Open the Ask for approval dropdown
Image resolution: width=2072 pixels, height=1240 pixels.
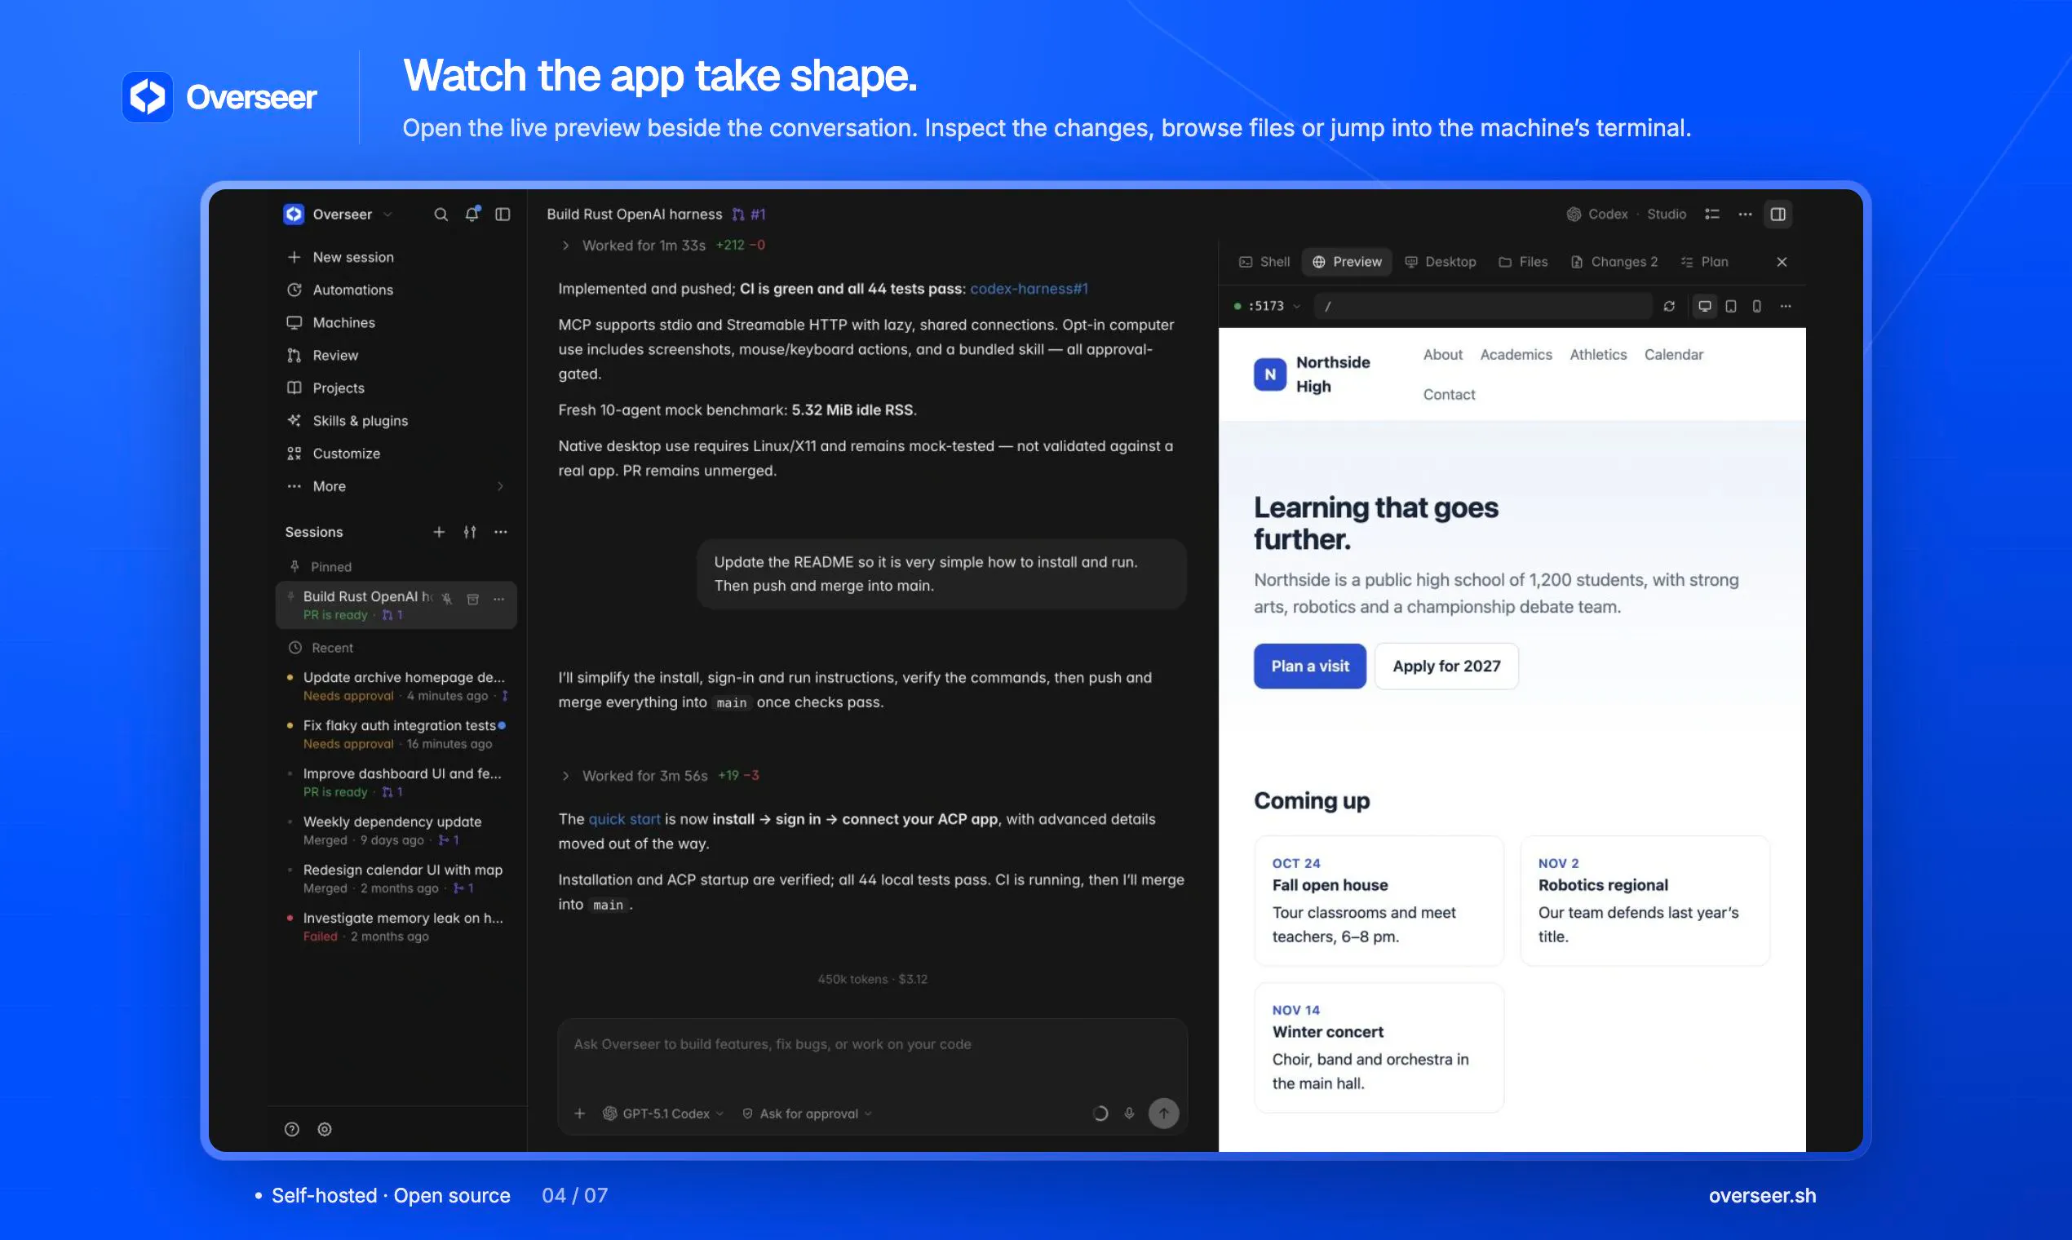807,1114
